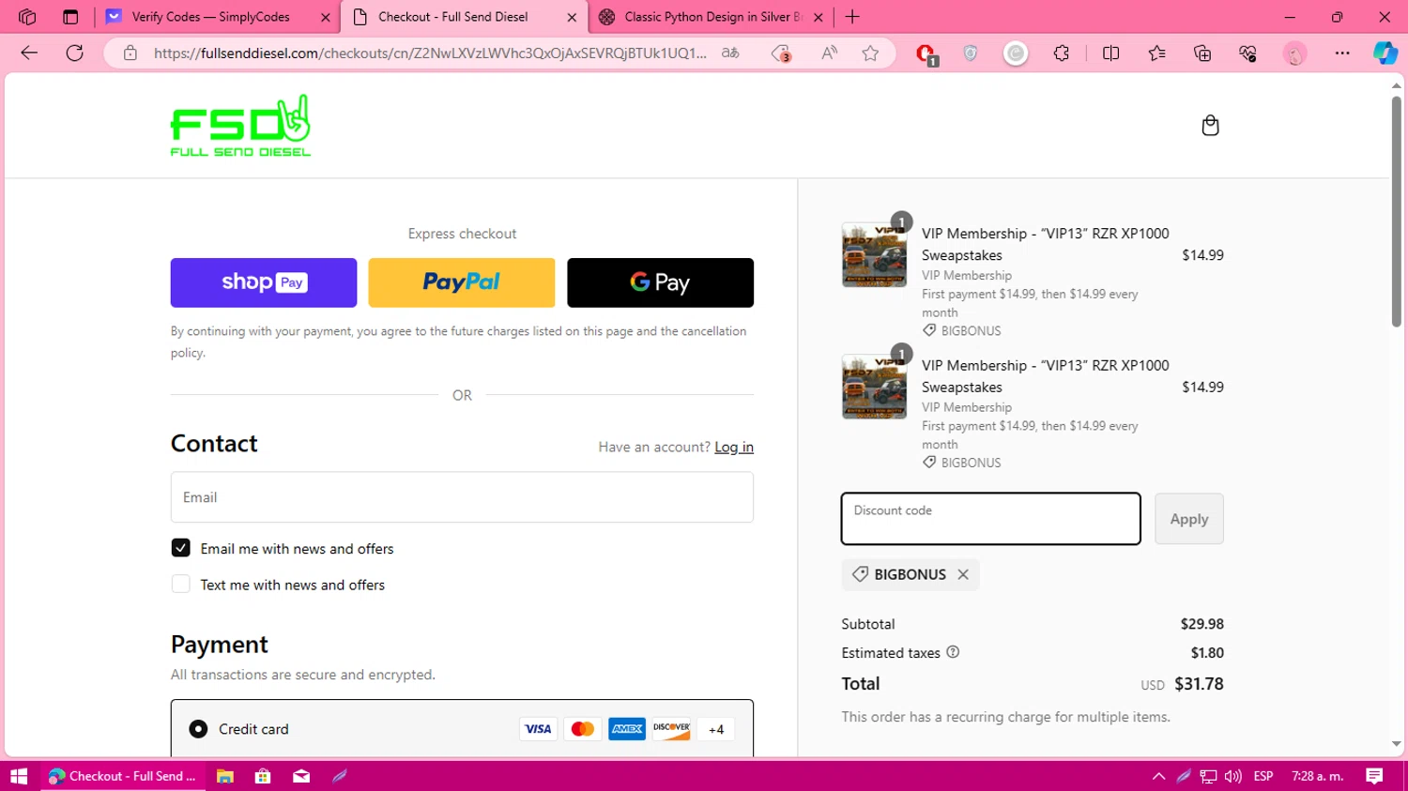Screen dimensions: 1408x791
Task: Open tab actions menu icon
Action: (70, 17)
